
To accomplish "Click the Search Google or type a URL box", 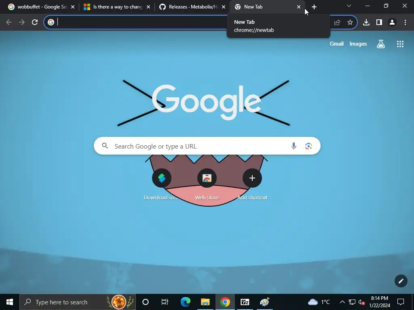I will pos(207,146).
